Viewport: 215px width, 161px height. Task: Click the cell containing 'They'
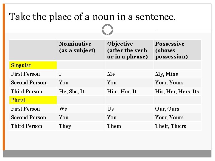coord(81,126)
